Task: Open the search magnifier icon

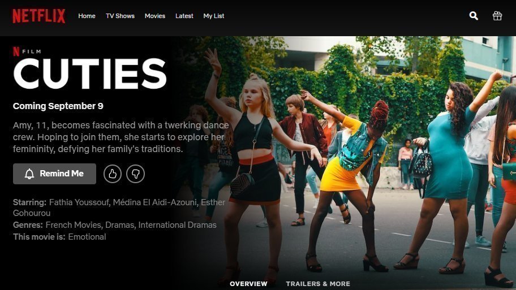Action: tap(474, 16)
